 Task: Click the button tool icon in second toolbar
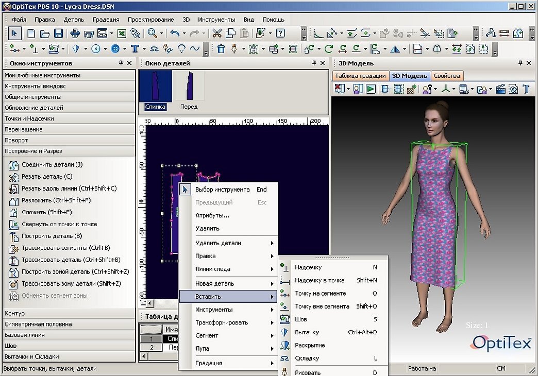[115, 49]
